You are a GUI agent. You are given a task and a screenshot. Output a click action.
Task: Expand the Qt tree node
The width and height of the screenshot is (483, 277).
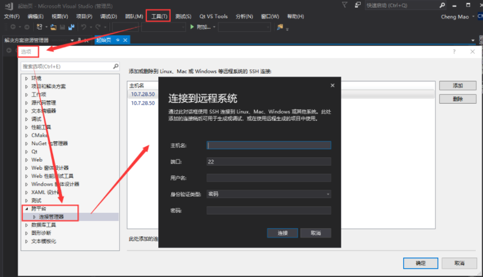coord(27,151)
